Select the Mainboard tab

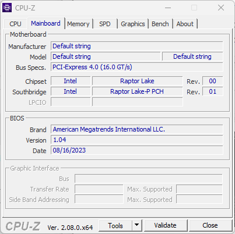pyautogui.click(x=46, y=23)
